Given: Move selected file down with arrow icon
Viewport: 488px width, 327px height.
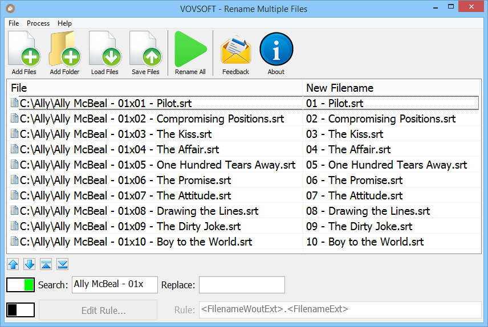Looking at the screenshot, I should pos(30,264).
